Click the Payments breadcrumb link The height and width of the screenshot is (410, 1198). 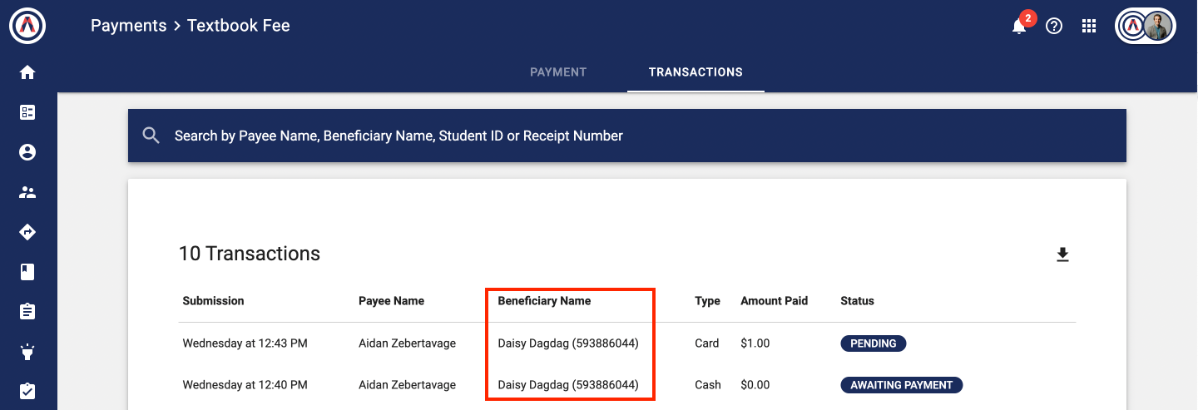point(129,26)
